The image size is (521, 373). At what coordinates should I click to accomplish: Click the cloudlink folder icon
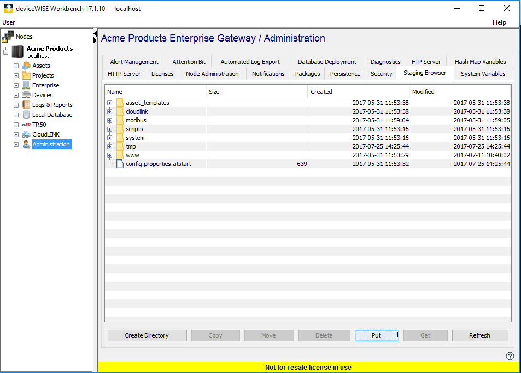click(x=120, y=111)
